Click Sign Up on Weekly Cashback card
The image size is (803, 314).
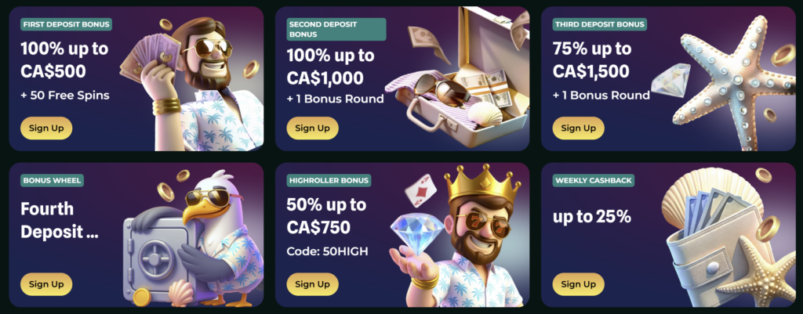click(578, 283)
